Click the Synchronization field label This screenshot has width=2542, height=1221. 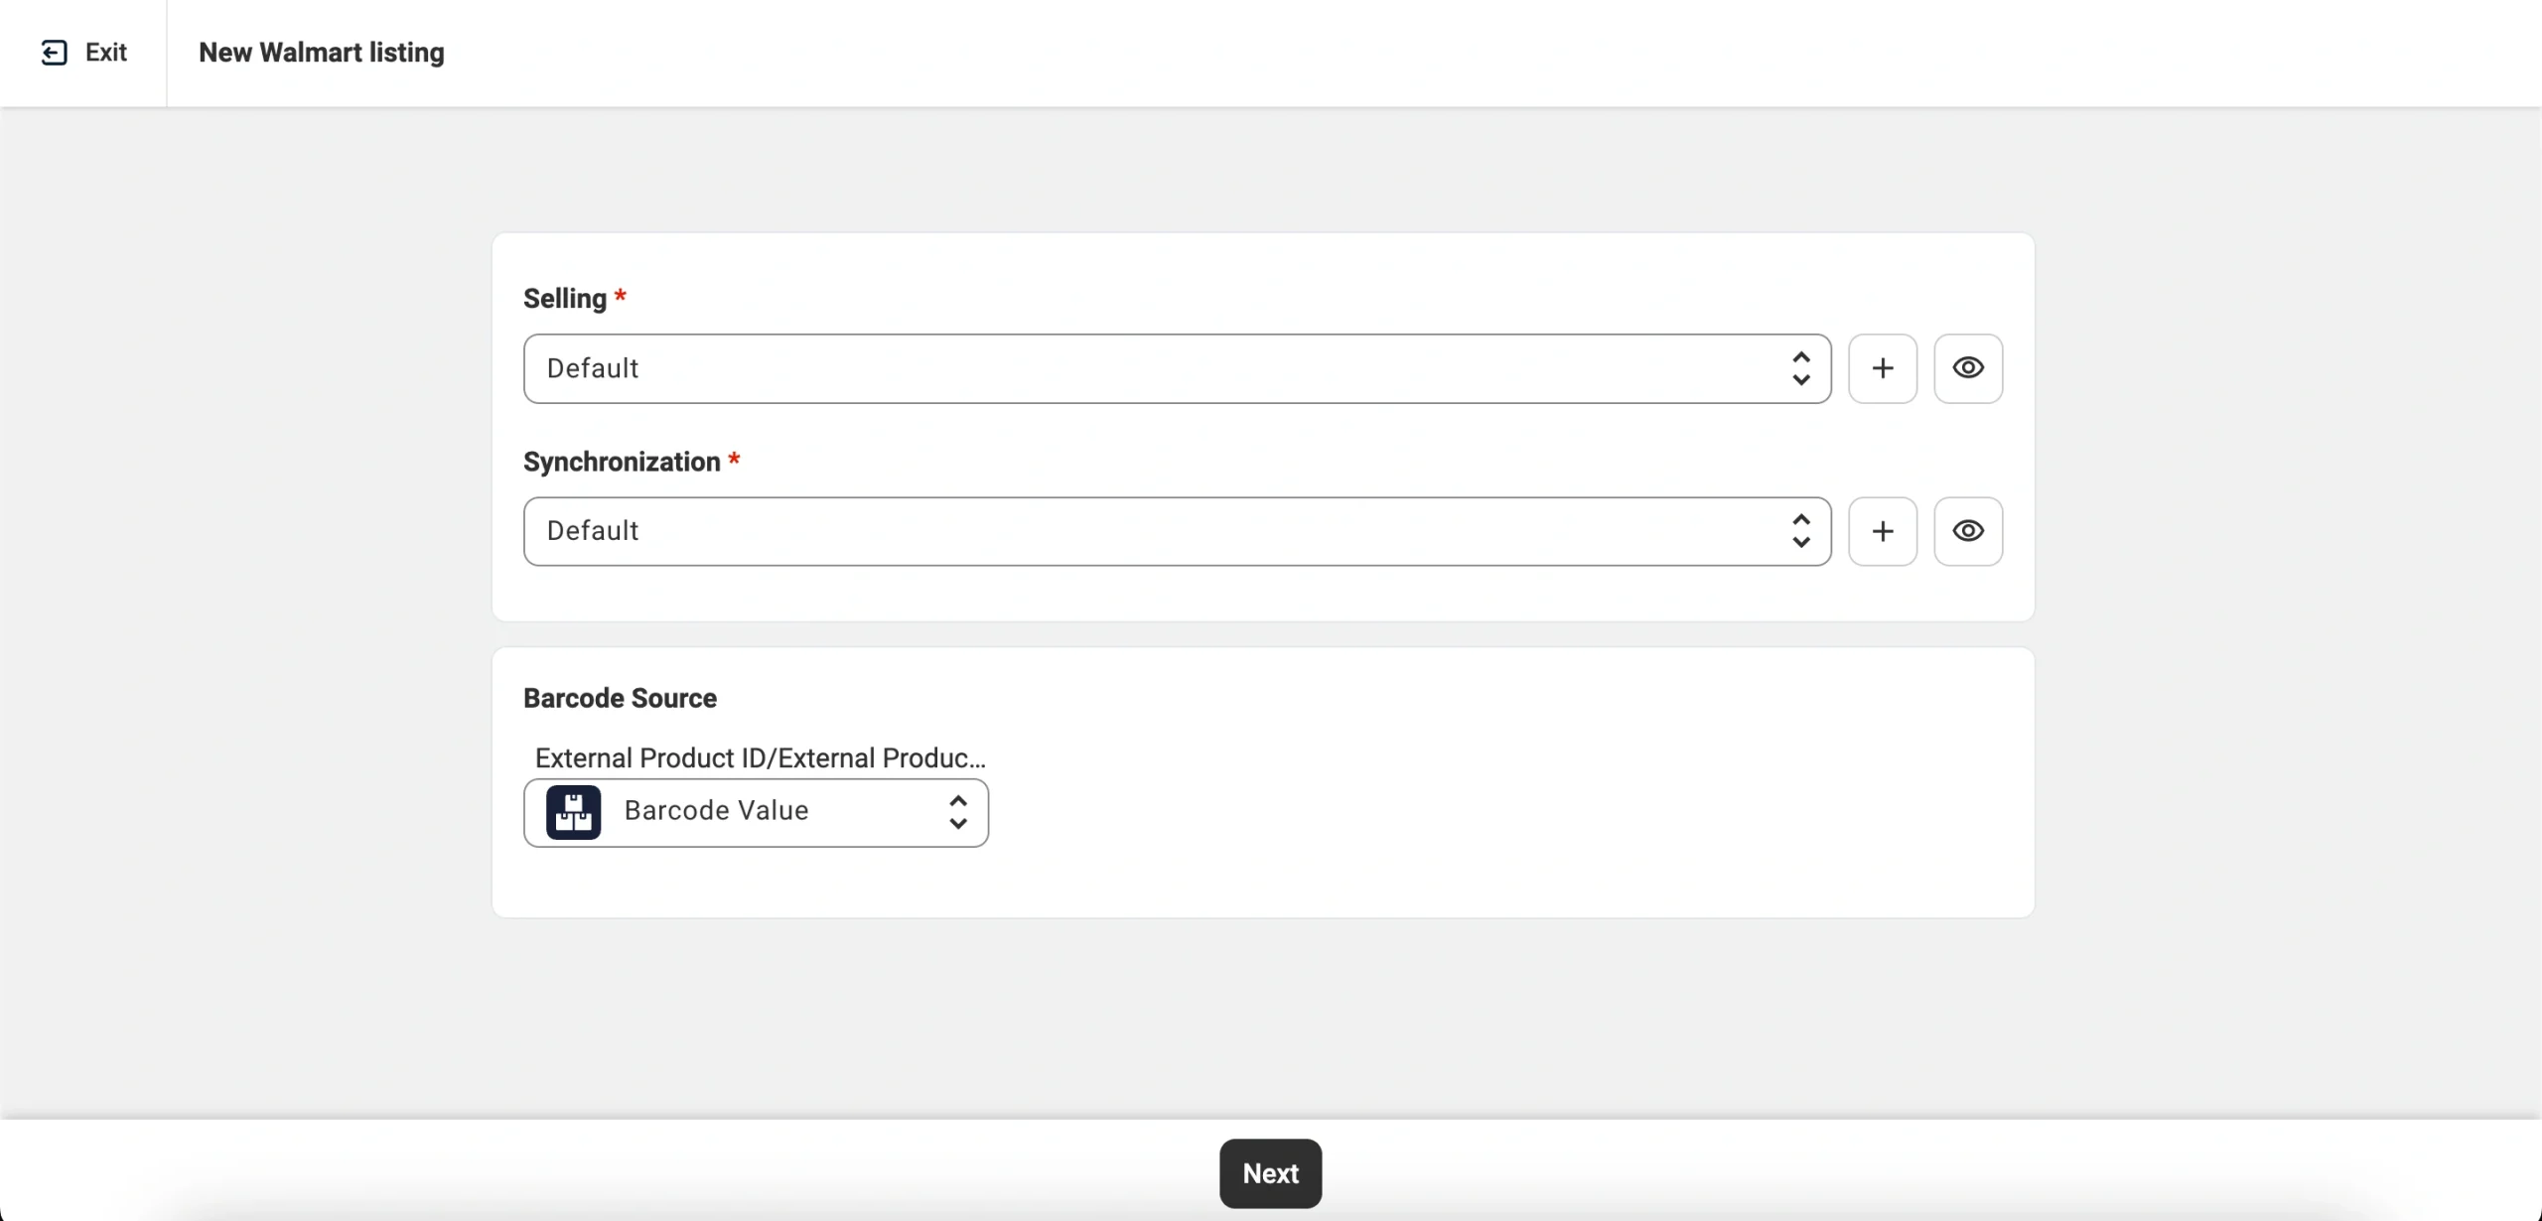pyautogui.click(x=621, y=462)
